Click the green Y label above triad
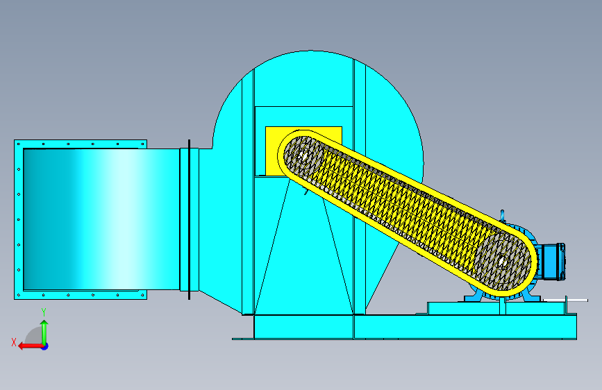 [x=44, y=312]
